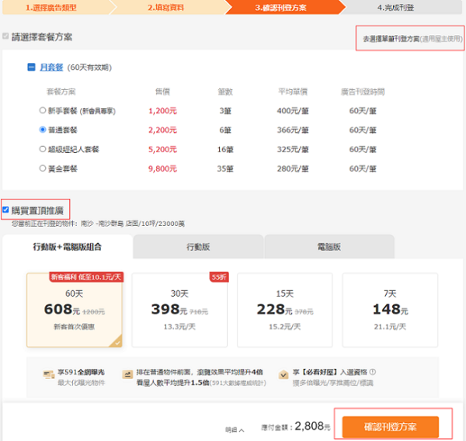Choose the 超級經紀人套餐 plan
This screenshot has height=441, width=466.
[43, 148]
